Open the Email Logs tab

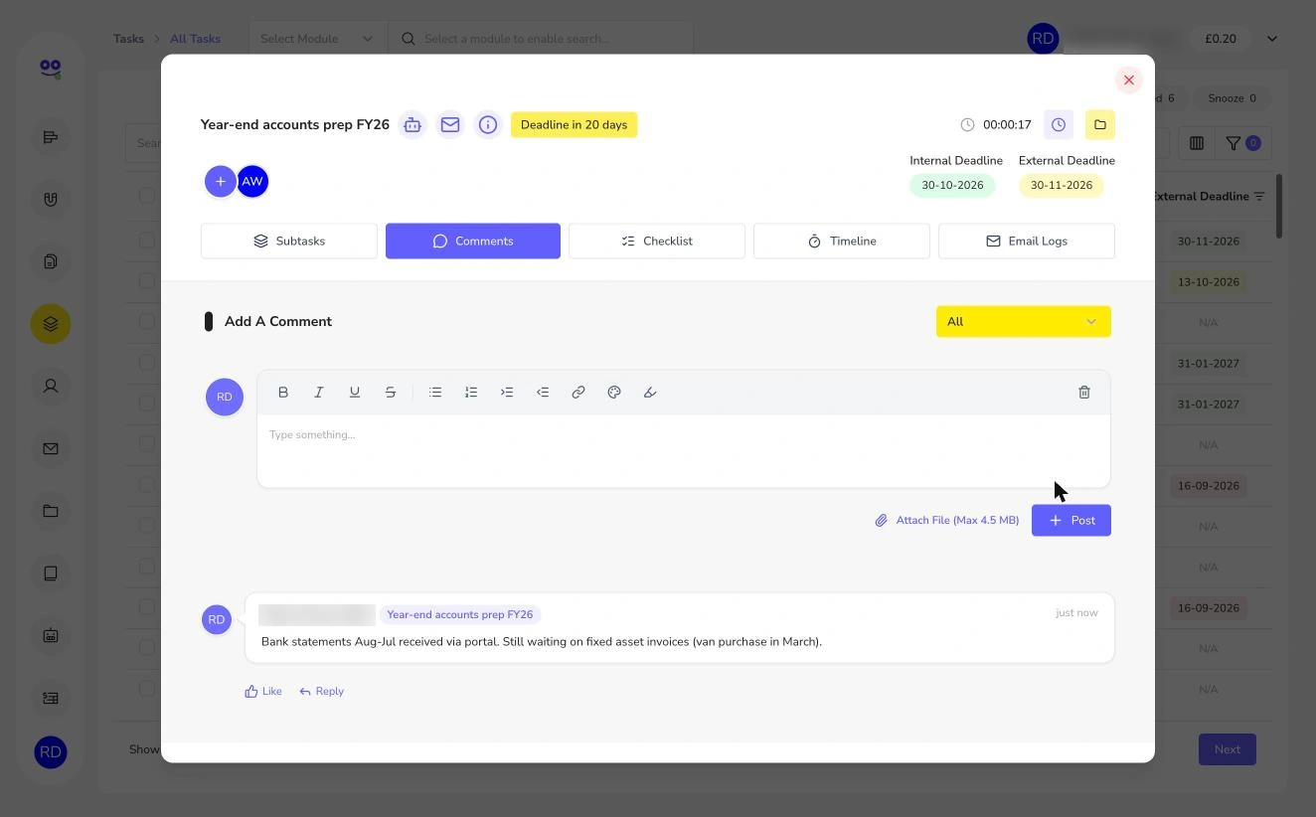(1027, 242)
